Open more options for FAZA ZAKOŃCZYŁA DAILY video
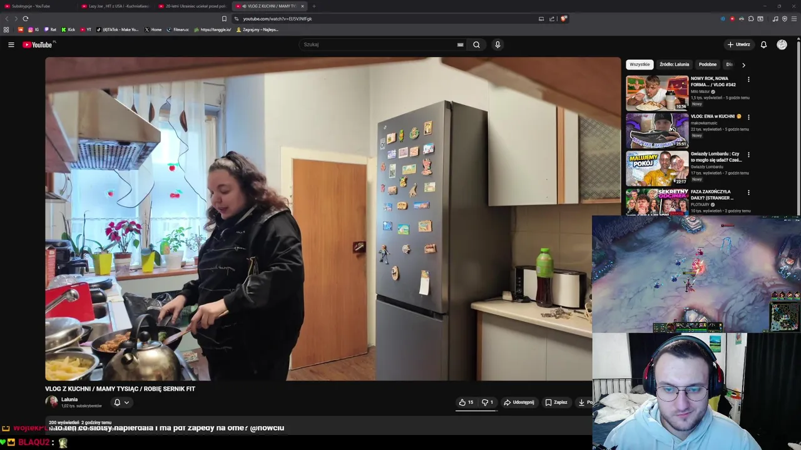Screen dimensions: 801x450 [x=748, y=192]
